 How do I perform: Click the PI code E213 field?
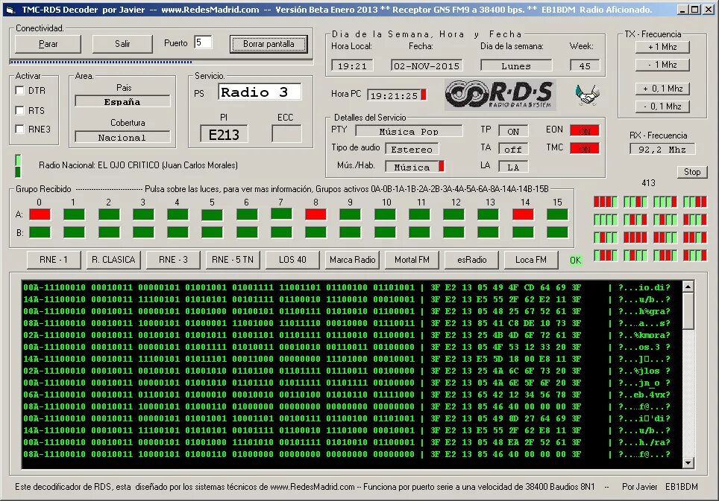(224, 135)
